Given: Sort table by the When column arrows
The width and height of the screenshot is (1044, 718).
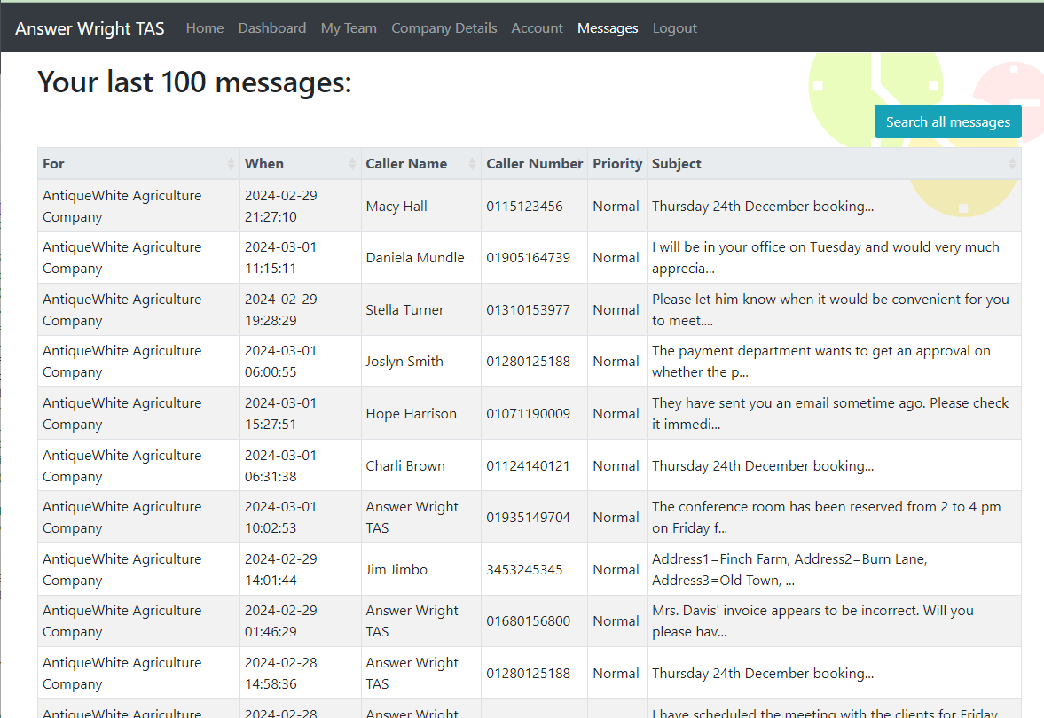Looking at the screenshot, I should [x=352, y=164].
